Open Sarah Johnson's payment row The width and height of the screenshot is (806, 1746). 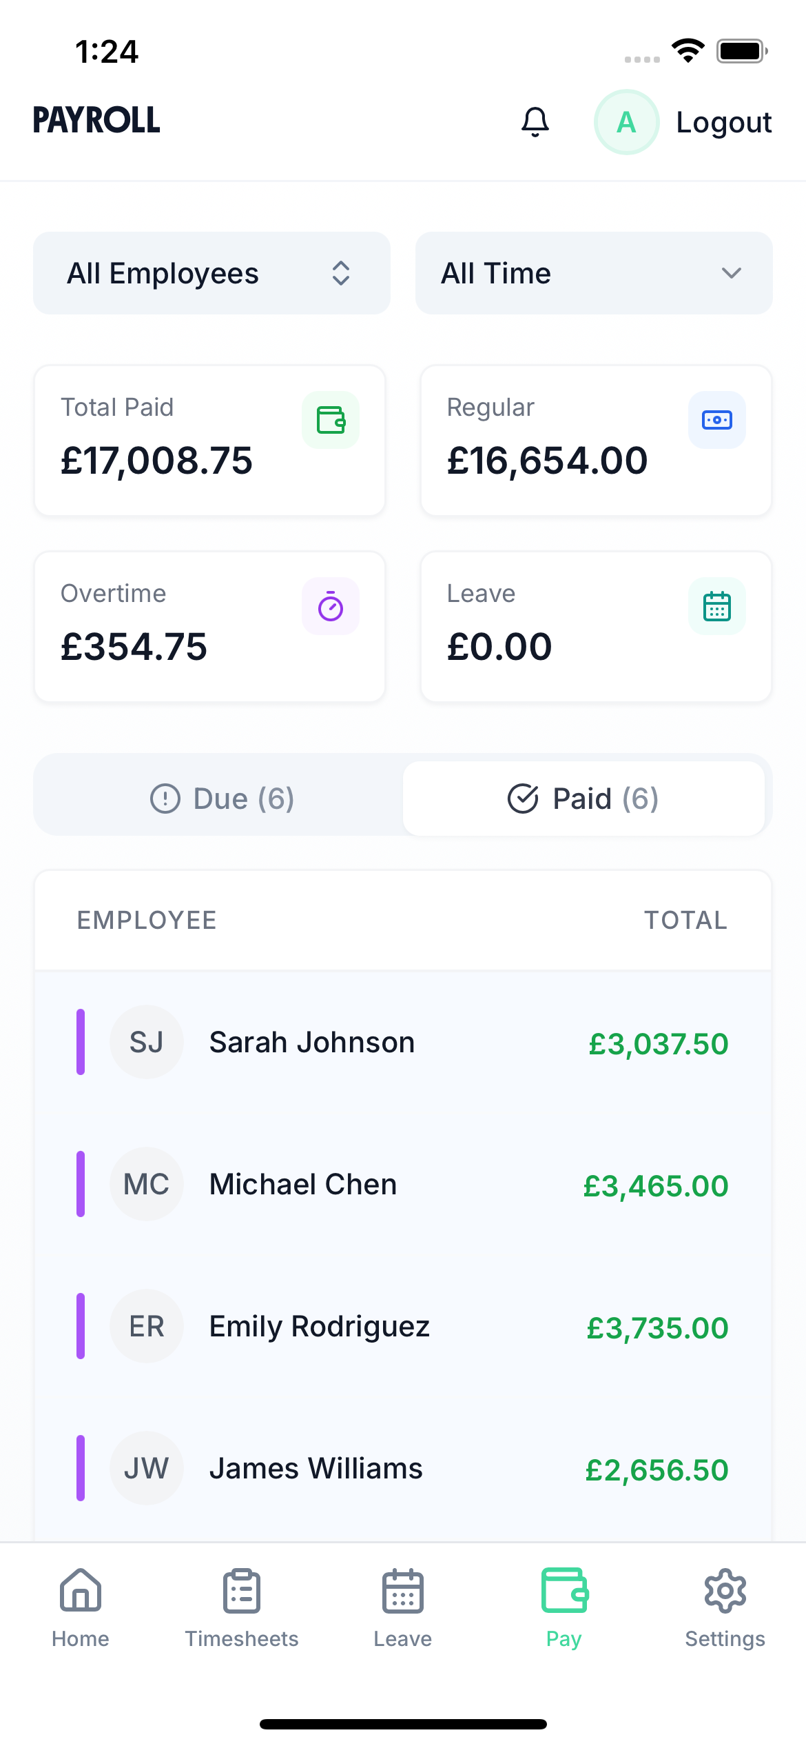403,1042
